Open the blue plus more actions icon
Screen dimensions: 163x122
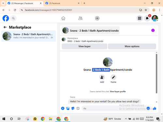click(x=63, y=108)
